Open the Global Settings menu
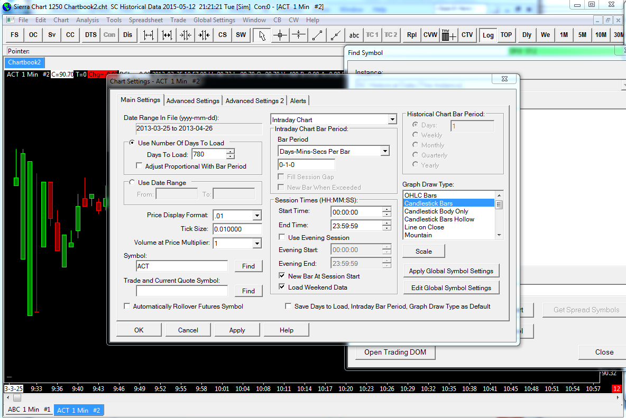 coord(214,20)
